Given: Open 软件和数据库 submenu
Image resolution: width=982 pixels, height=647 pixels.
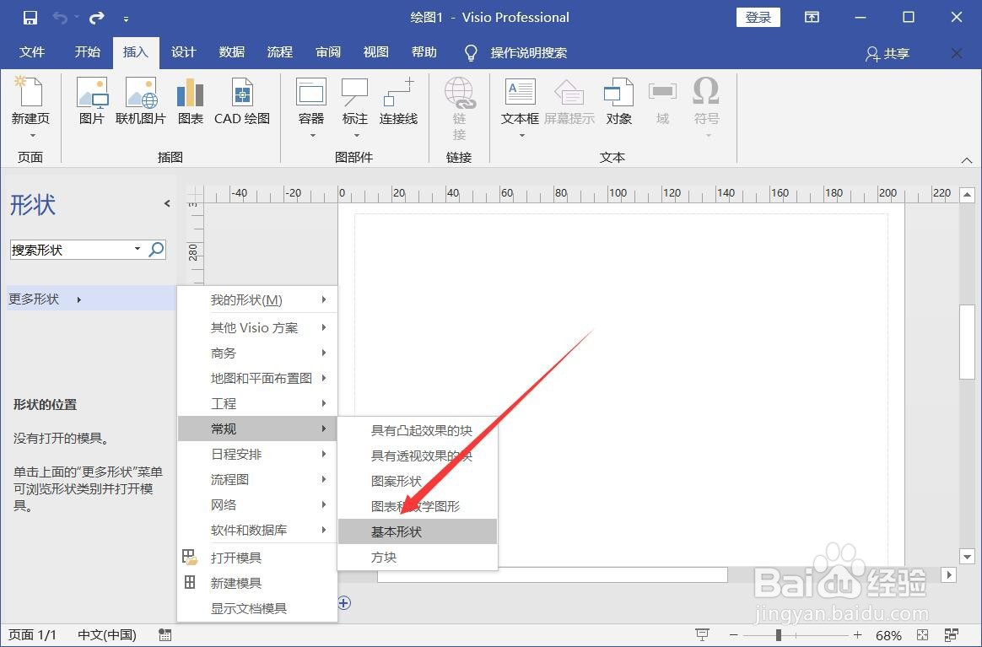Looking at the screenshot, I should tap(257, 530).
